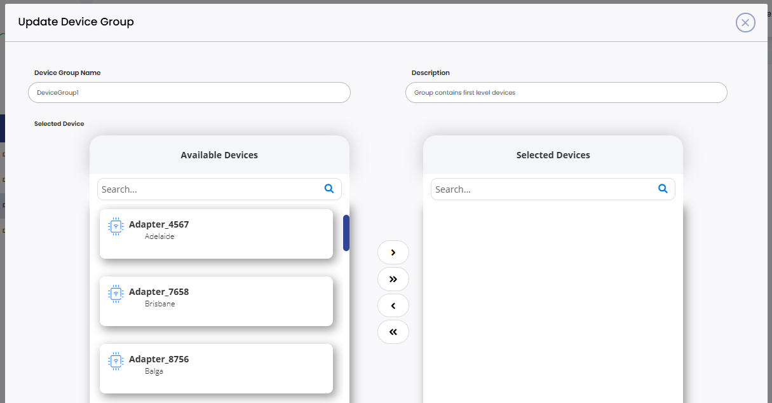Viewport: 772px width, 403px height.
Task: Move all devices back with double-left-arrow button
Action: click(x=393, y=331)
